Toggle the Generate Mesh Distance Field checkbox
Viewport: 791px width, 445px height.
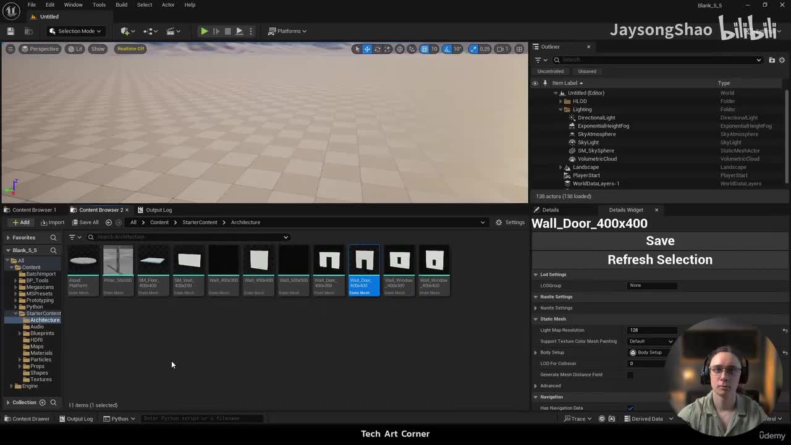[x=630, y=375]
